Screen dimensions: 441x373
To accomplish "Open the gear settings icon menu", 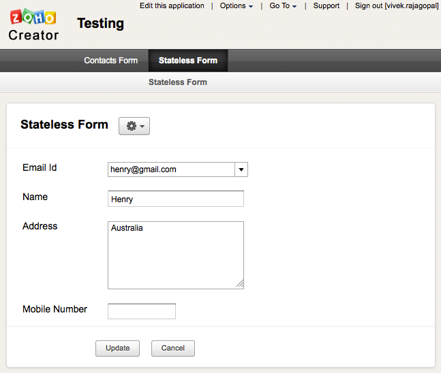I will (x=134, y=126).
